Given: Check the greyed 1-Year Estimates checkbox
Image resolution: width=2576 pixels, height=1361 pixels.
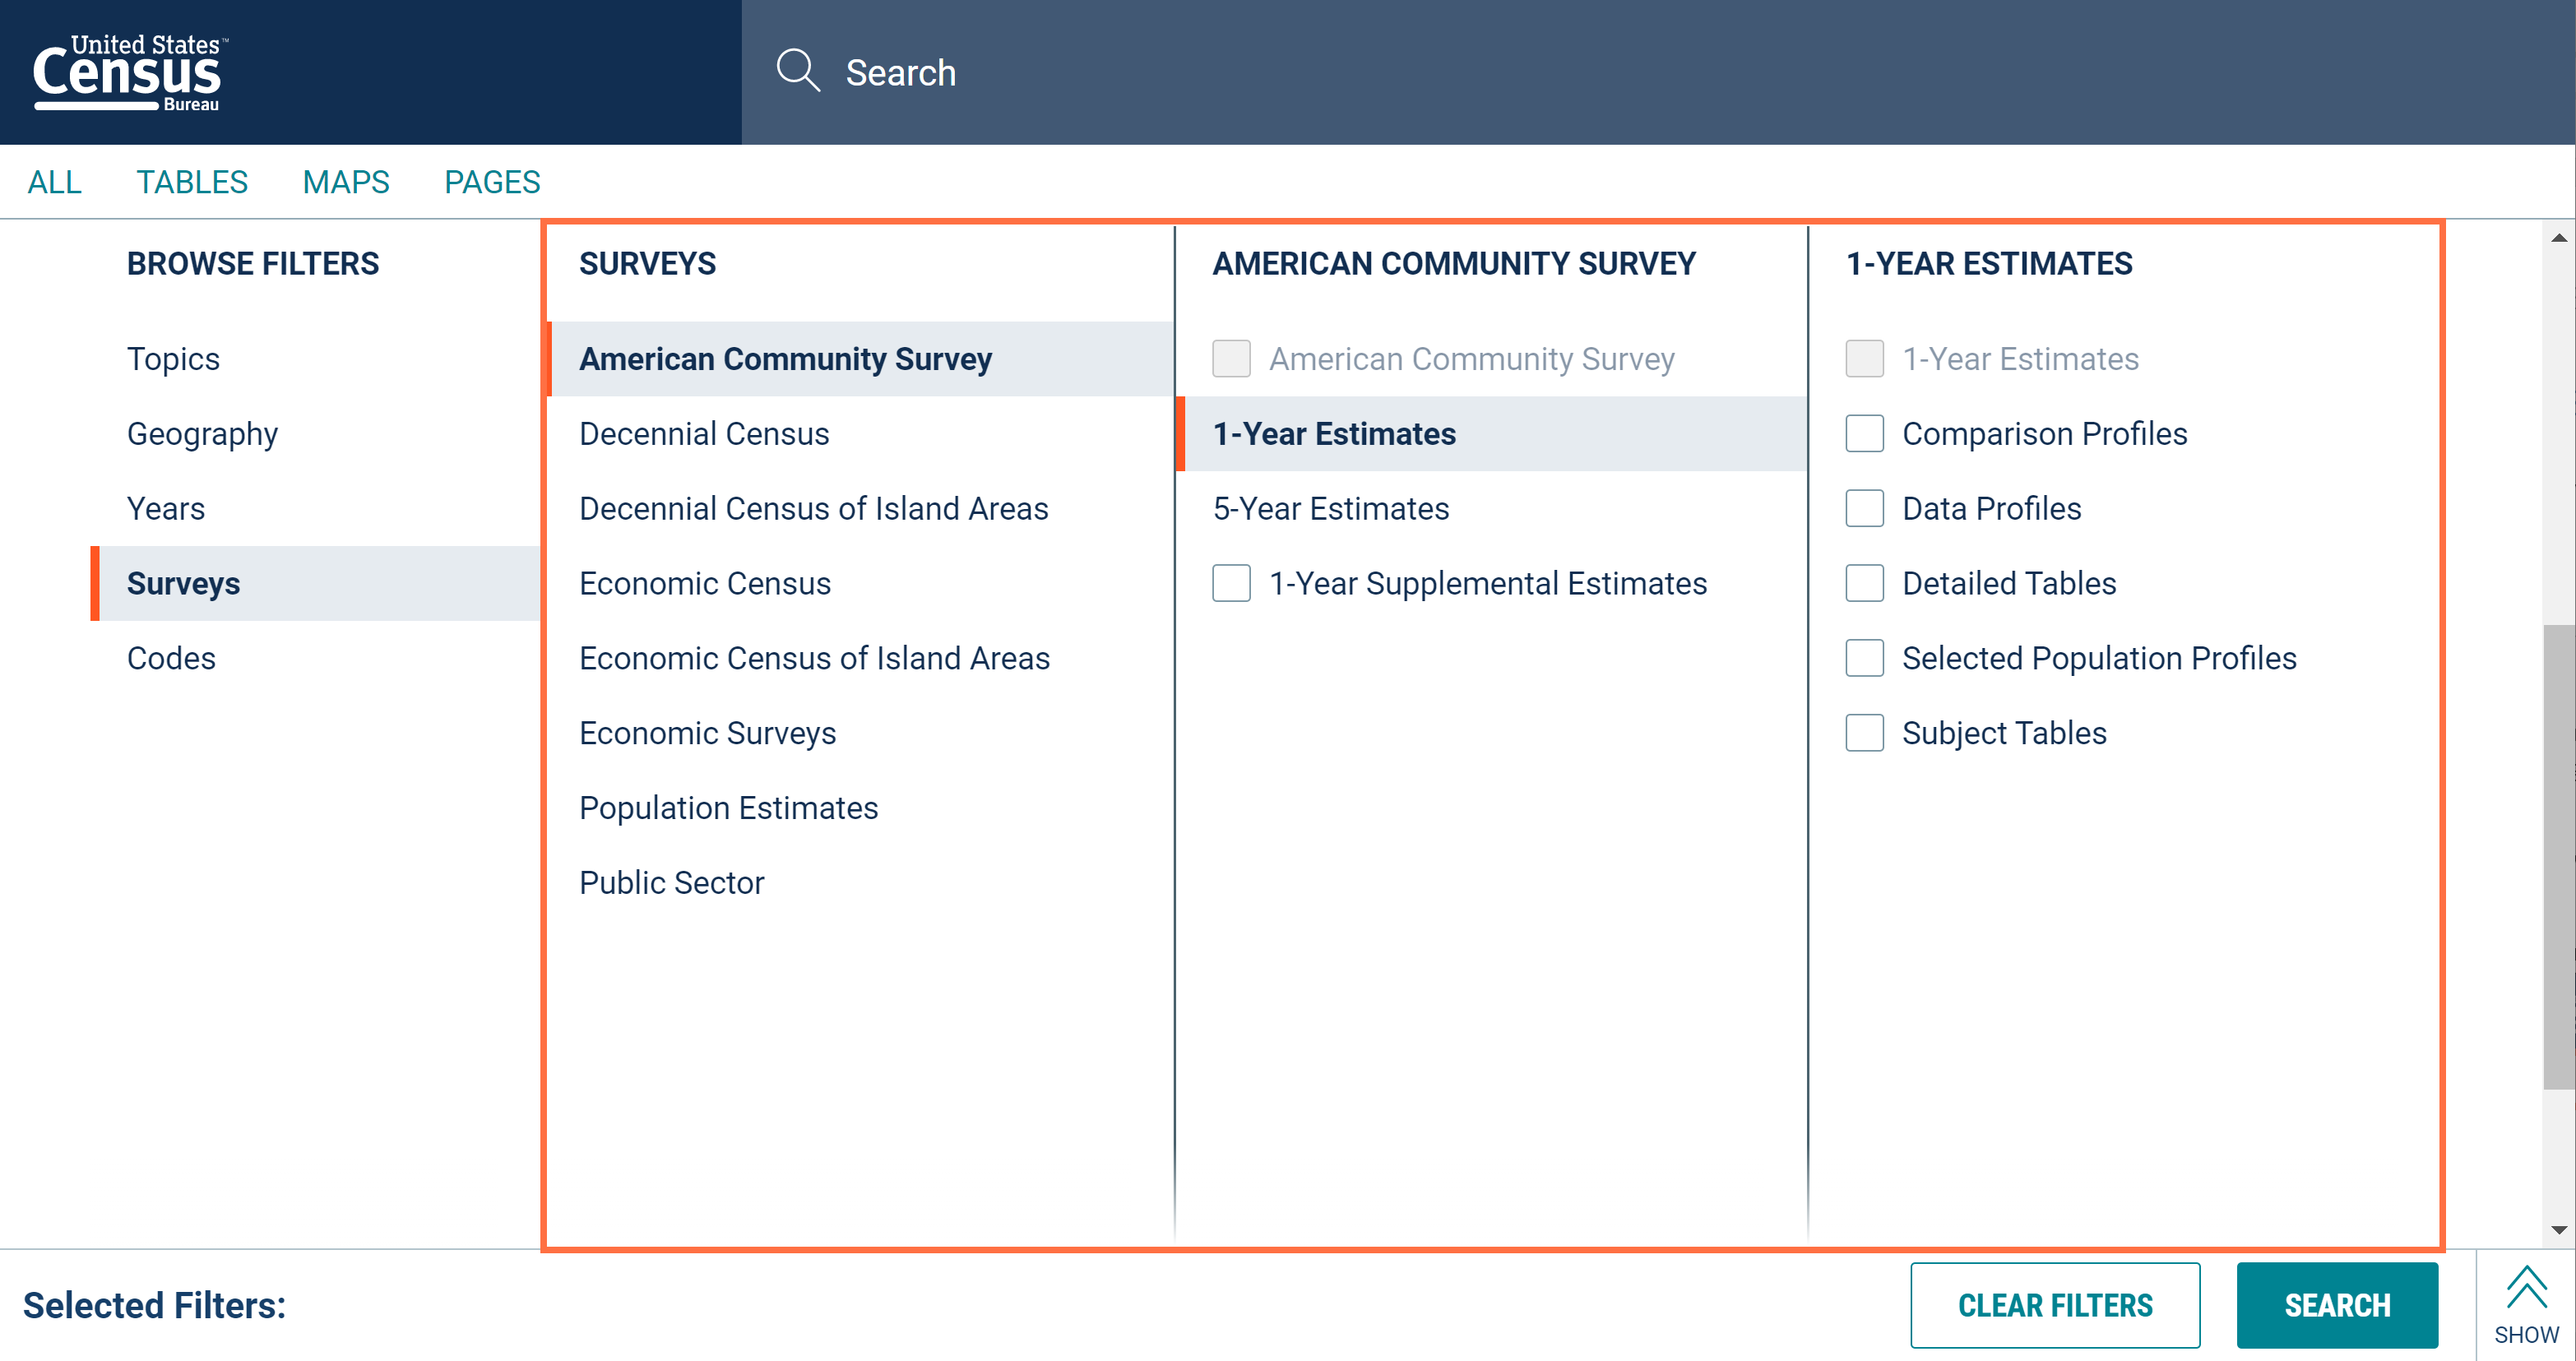Looking at the screenshot, I should [1864, 359].
